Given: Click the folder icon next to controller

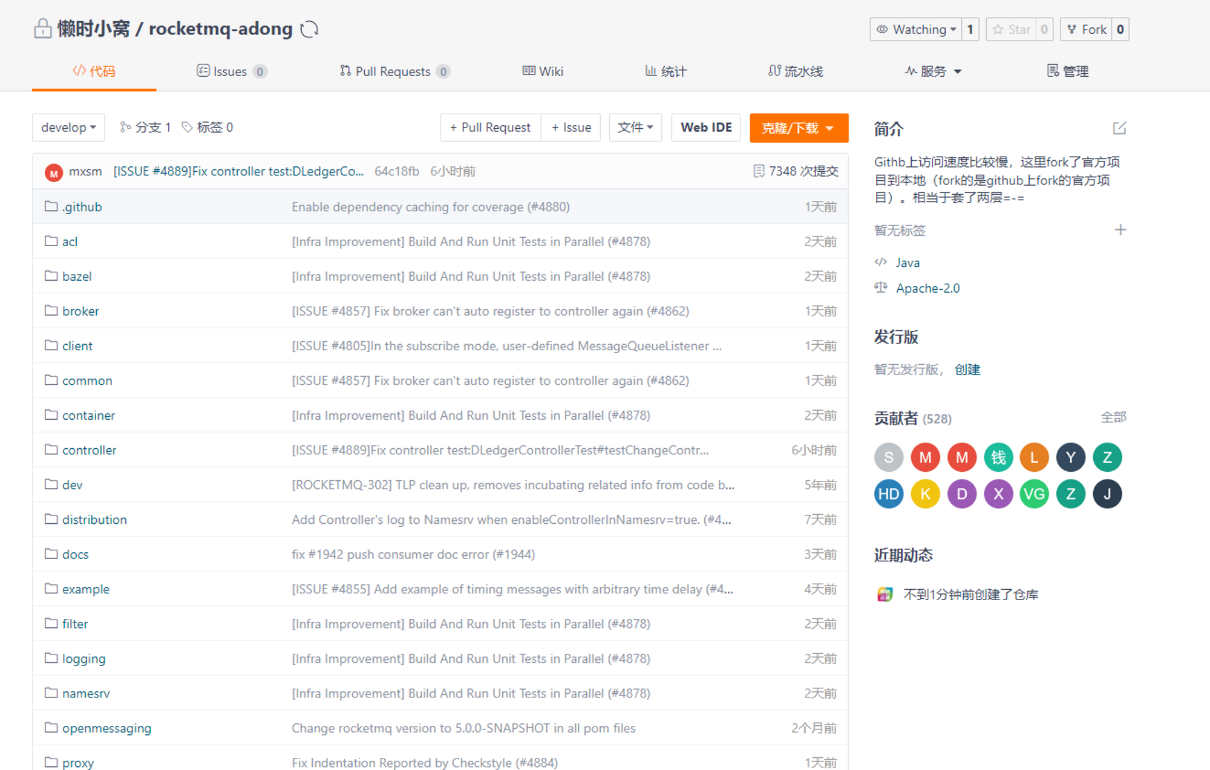Looking at the screenshot, I should click(x=51, y=449).
